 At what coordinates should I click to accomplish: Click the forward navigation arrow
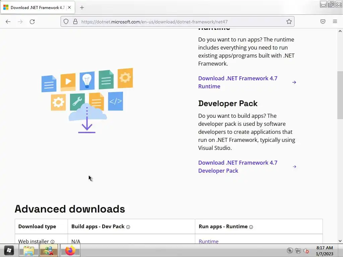pos(20,22)
